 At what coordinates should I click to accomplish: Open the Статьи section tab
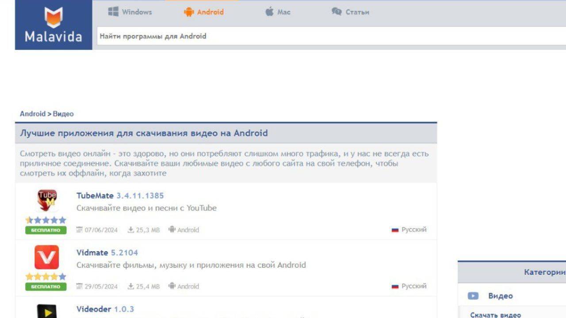pos(350,12)
